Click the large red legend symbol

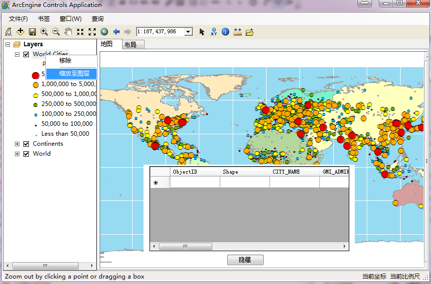(35, 76)
